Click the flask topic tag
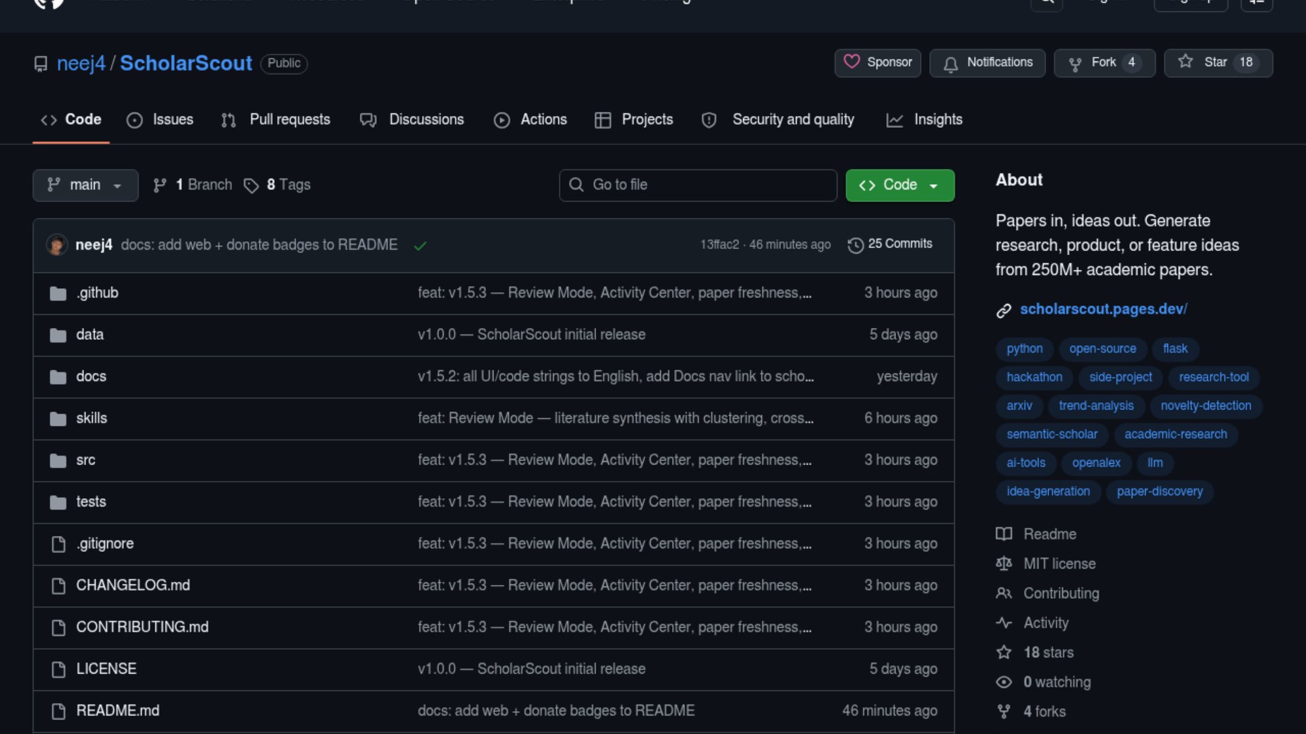Screen dimensions: 1306x734 click(x=1175, y=349)
